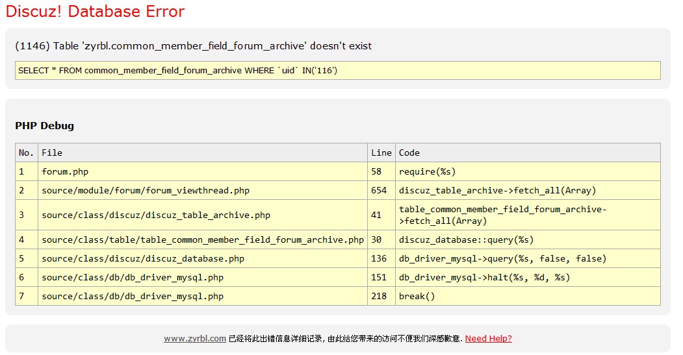
Task: Open the www.zyrbl.com link
Action: [195, 339]
